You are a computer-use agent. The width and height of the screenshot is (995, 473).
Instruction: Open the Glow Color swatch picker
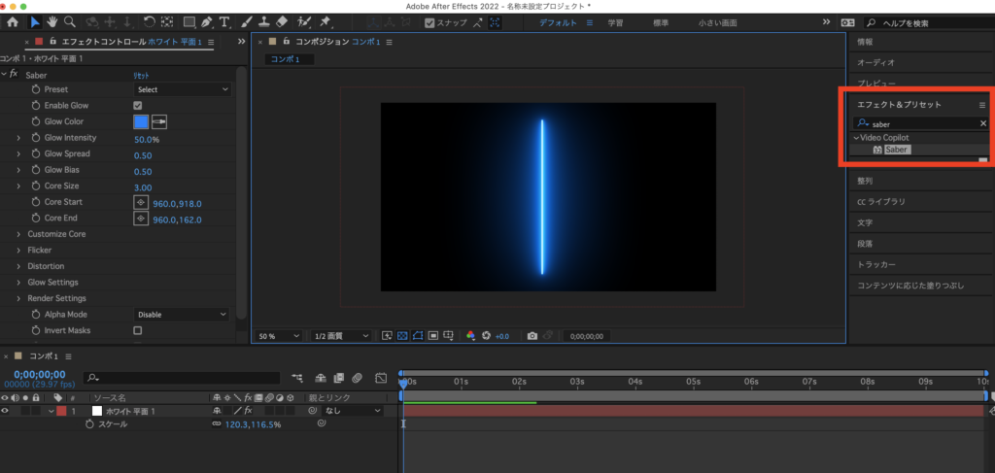(x=141, y=121)
